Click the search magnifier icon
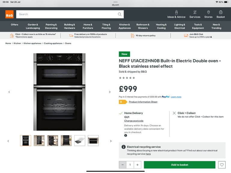 coord(120,14)
